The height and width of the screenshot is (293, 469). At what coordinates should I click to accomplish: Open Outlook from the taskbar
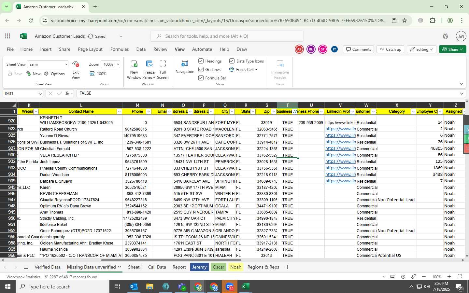tap(134, 286)
